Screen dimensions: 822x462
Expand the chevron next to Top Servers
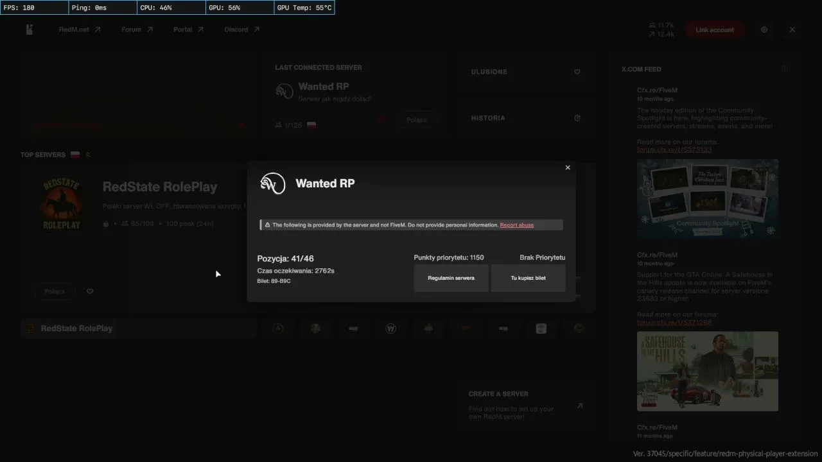pos(88,155)
